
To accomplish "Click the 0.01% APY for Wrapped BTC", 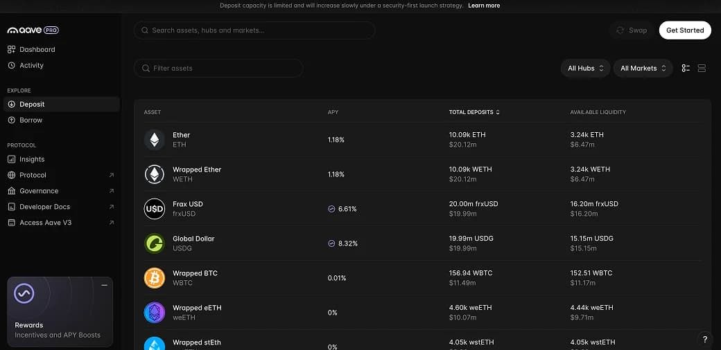I will click(337, 278).
